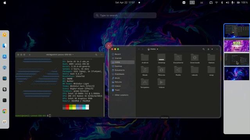Open Files hamburger menu
This screenshot has height=140, width=250.
(217, 49)
